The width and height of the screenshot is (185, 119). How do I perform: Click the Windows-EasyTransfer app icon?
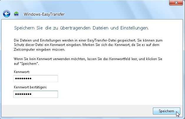pos(16,14)
